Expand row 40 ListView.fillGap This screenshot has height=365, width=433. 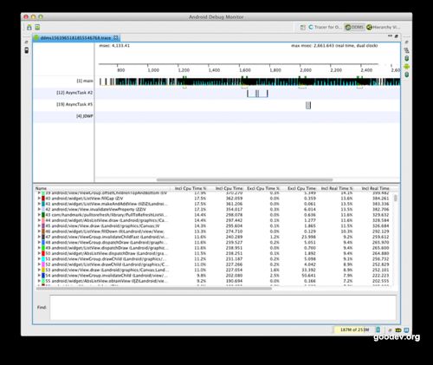(x=39, y=199)
